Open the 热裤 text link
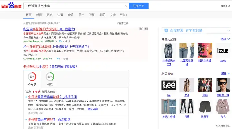Screen dimensions: 232x129 pos(205,95)
